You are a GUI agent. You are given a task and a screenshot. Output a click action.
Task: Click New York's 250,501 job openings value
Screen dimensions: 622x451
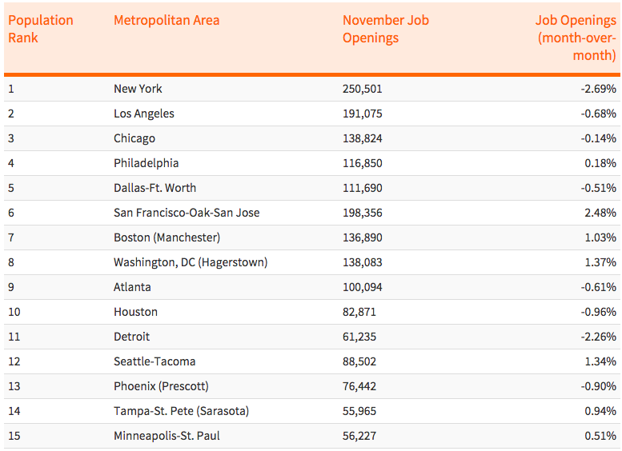[363, 89]
